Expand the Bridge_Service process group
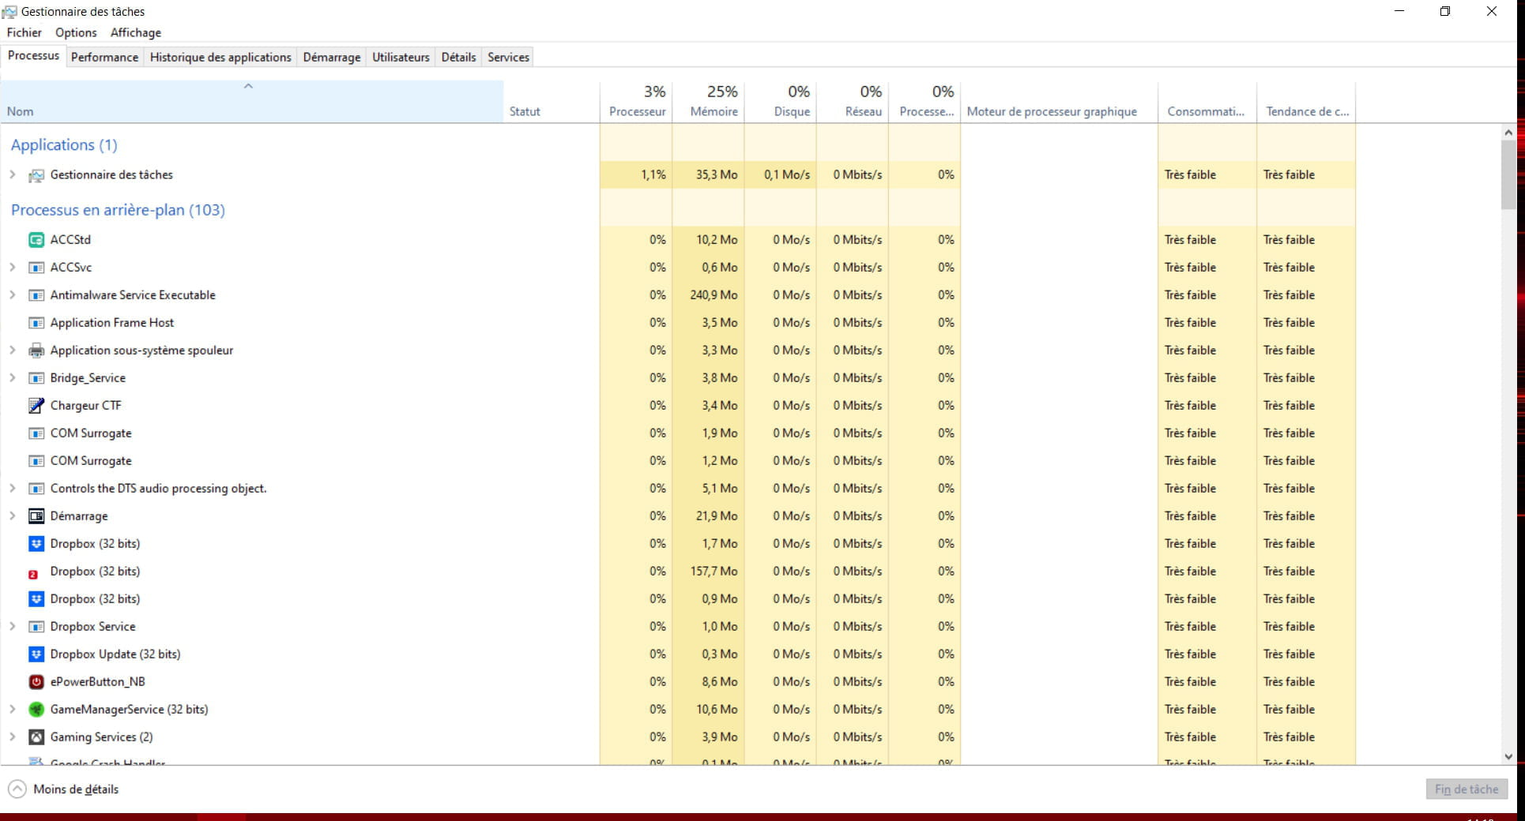The height and width of the screenshot is (821, 1525). tap(13, 378)
